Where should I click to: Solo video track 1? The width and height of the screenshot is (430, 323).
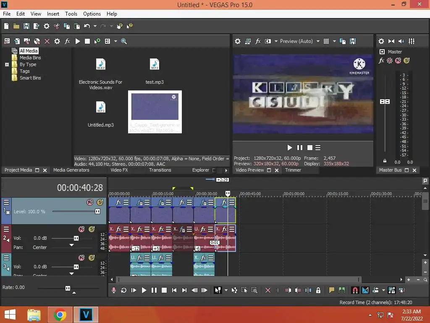tap(100, 202)
